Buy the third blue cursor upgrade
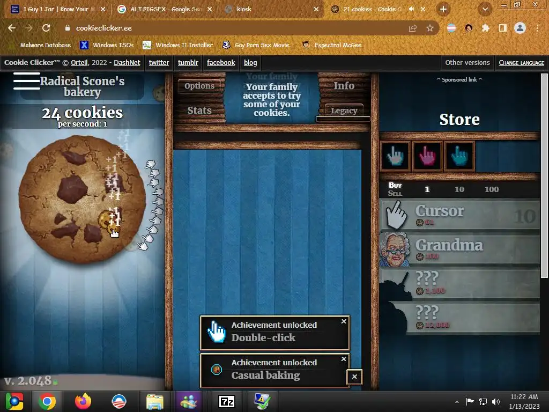Screen dimensions: 549x412 coord(459,156)
